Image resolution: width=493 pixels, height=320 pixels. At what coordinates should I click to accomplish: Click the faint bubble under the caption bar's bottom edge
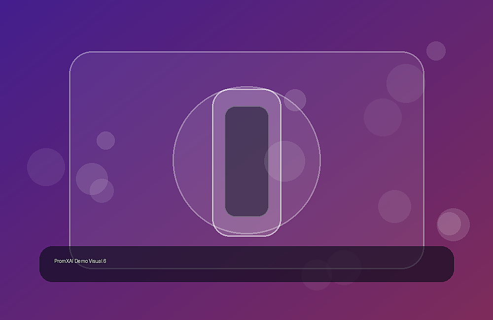[x=317, y=275]
